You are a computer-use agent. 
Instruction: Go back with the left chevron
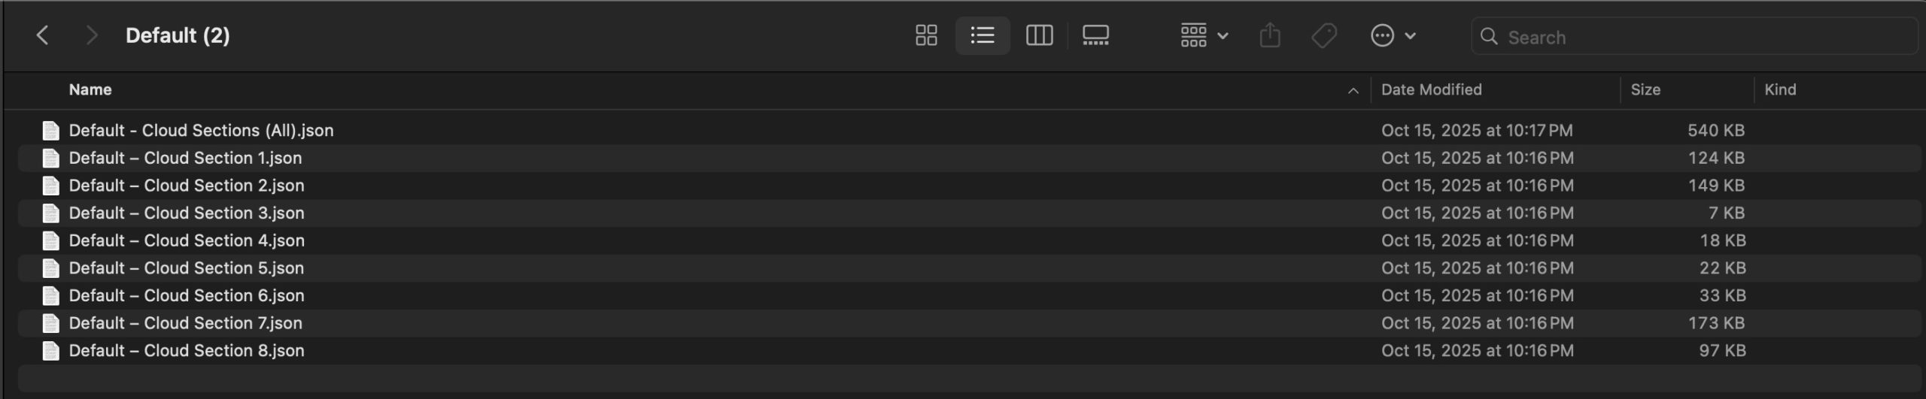(43, 35)
